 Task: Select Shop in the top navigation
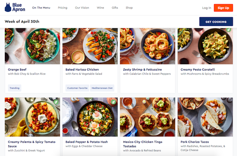click(x=129, y=8)
